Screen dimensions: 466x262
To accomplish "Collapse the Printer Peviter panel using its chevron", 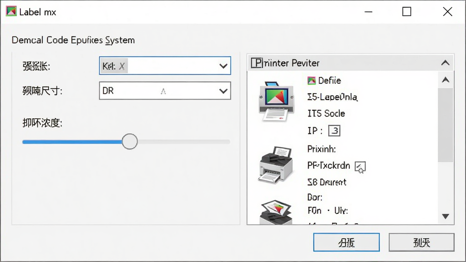I will (445, 63).
